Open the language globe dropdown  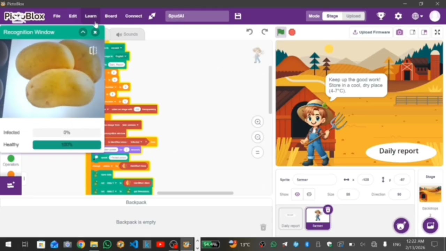pos(417,16)
